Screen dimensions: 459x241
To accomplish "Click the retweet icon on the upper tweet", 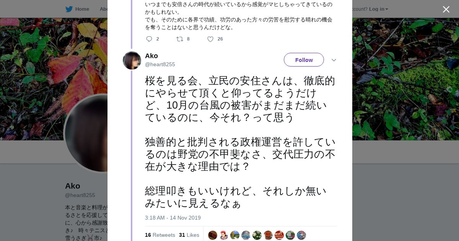I will click(x=179, y=39).
